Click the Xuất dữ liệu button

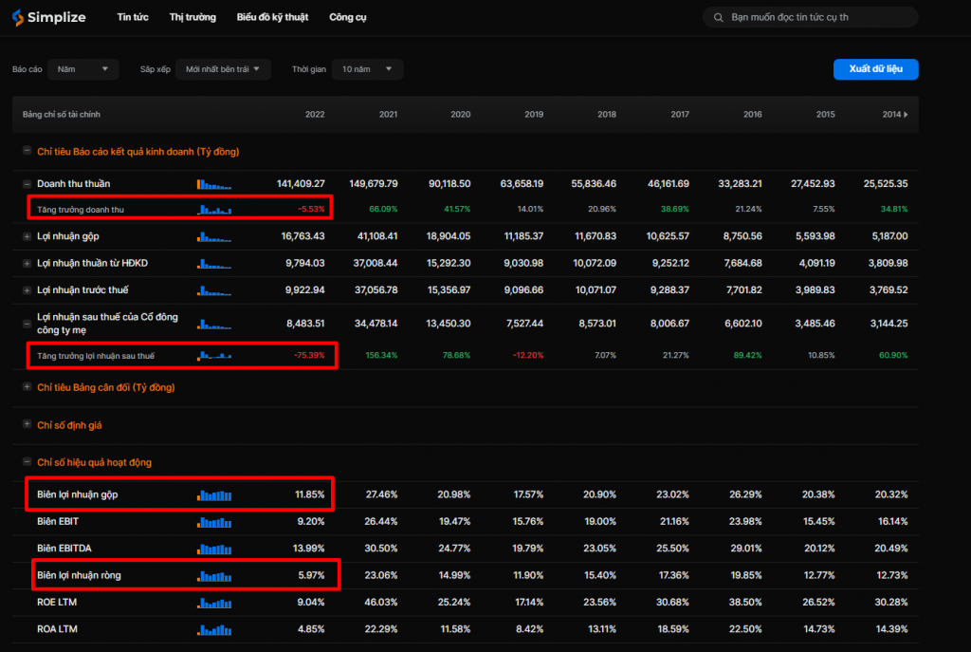coord(875,69)
